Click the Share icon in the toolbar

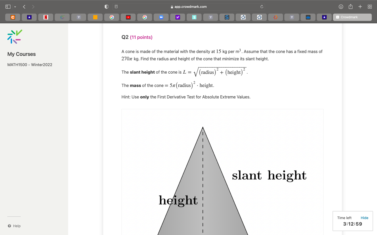tap(350, 7)
